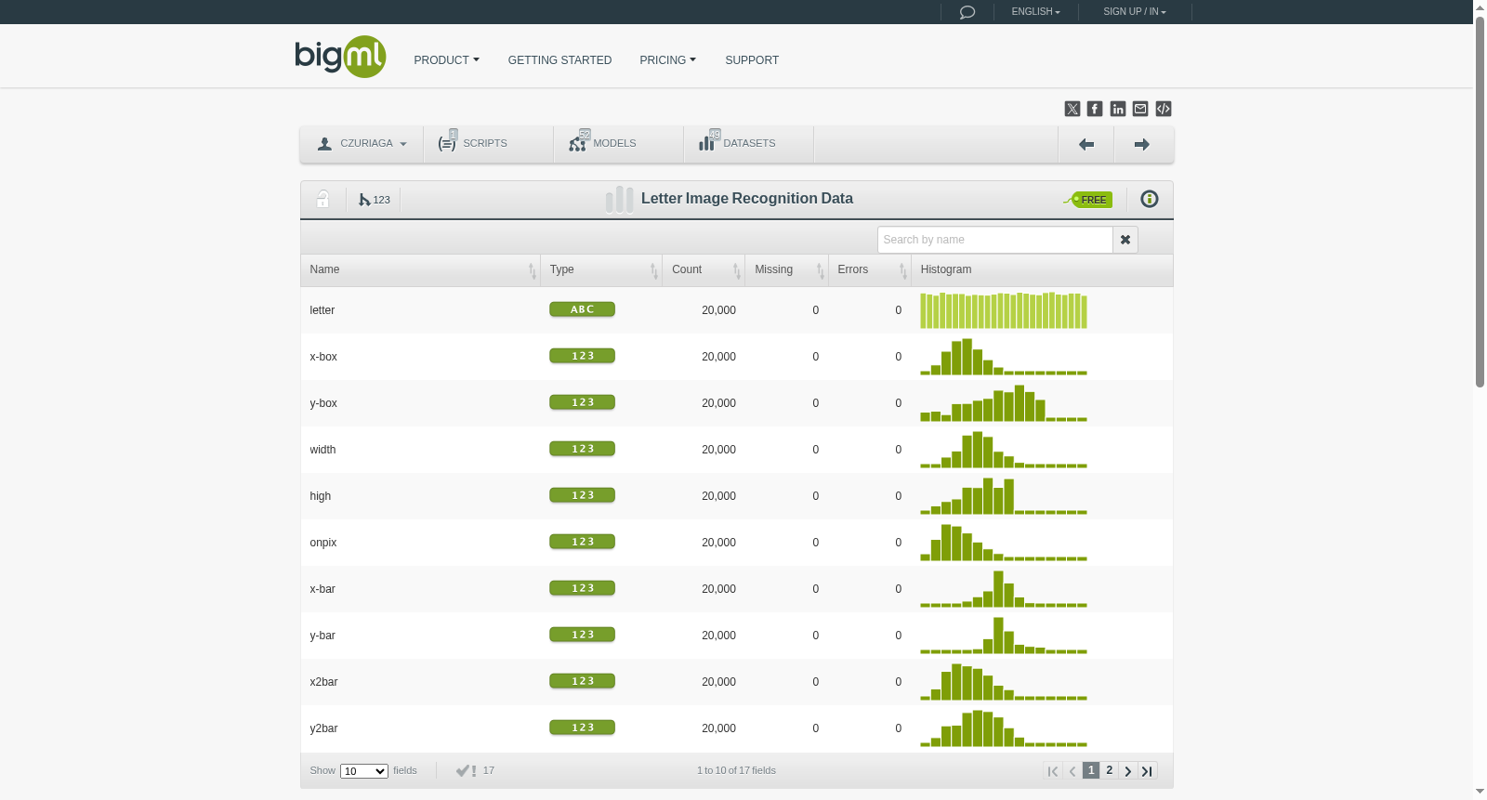Go to page 2 of fields
1487x800 pixels.
[x=1110, y=770]
